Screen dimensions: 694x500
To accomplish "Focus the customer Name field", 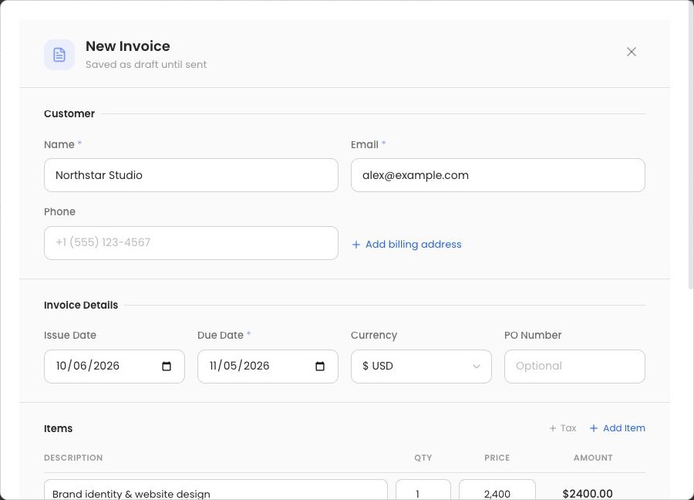I will click(x=191, y=175).
